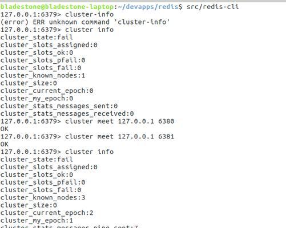Image resolution: width=286 pixels, height=228 pixels.
Task: Click the cluster_current_epoch:2 line
Action: pos(47,213)
